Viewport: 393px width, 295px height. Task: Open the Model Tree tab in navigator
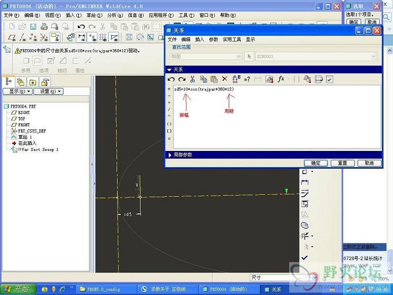coord(8,81)
